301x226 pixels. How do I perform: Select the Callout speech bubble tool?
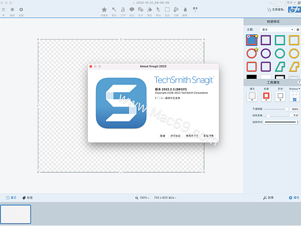(132, 9)
